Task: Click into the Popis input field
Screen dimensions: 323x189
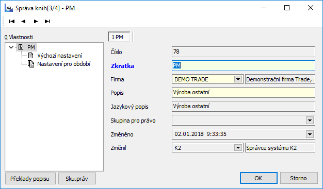Action: pyautogui.click(x=243, y=93)
